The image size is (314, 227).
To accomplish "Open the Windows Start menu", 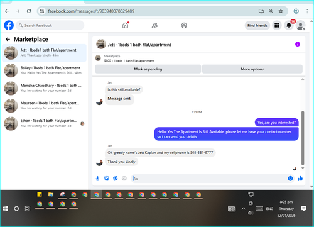I will pyautogui.click(x=6, y=209).
